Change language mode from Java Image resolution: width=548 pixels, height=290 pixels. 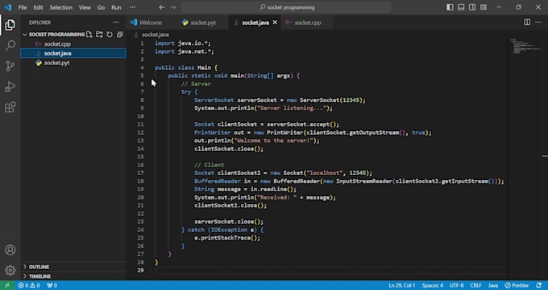click(x=493, y=285)
